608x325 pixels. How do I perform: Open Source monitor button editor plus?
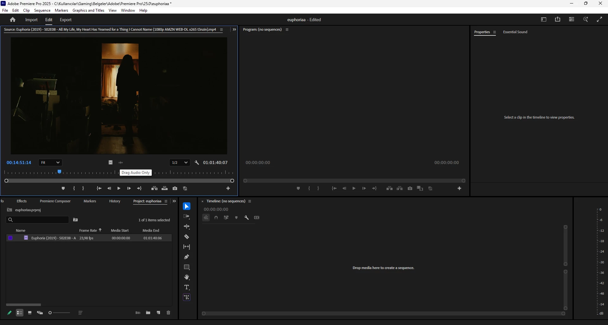coord(228,188)
